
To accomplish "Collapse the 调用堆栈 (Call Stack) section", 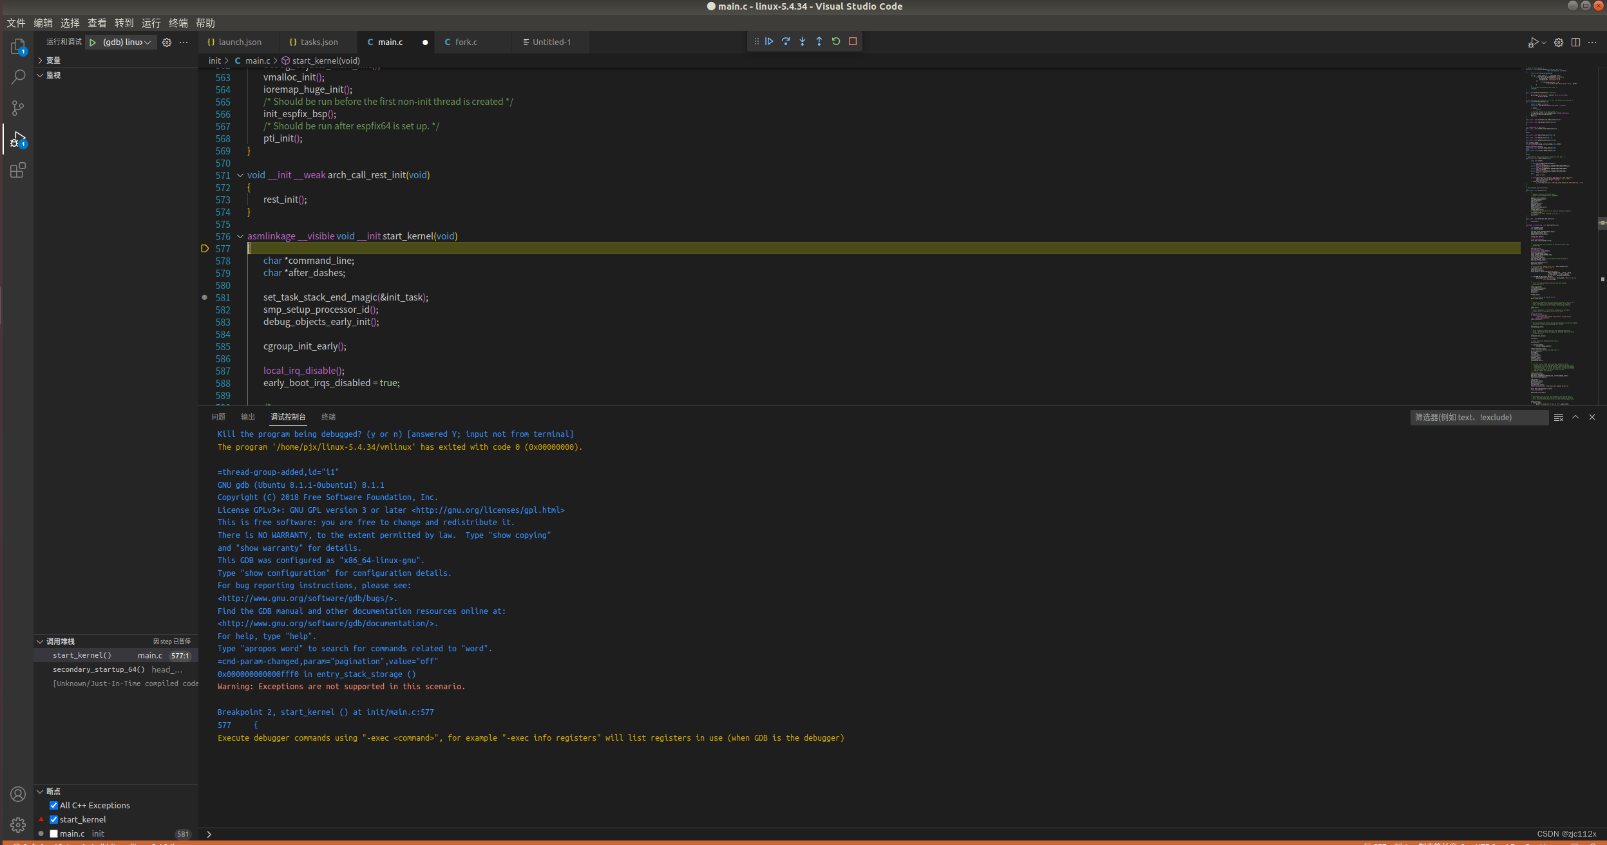I will pyautogui.click(x=116, y=642).
